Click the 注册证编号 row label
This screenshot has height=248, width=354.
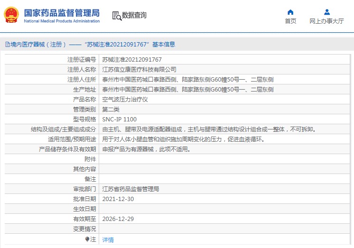[82, 60]
